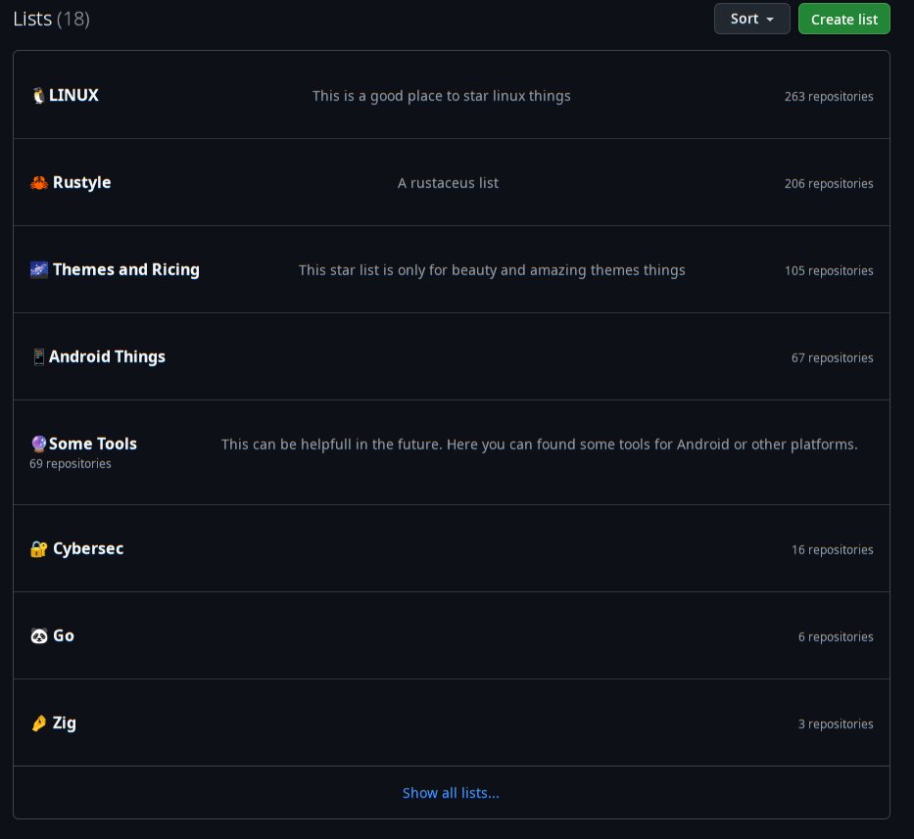Click '105 repositories' count text

829,271
